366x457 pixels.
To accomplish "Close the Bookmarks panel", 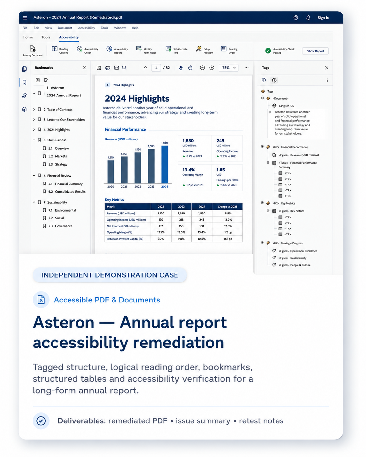I will 84,68.
